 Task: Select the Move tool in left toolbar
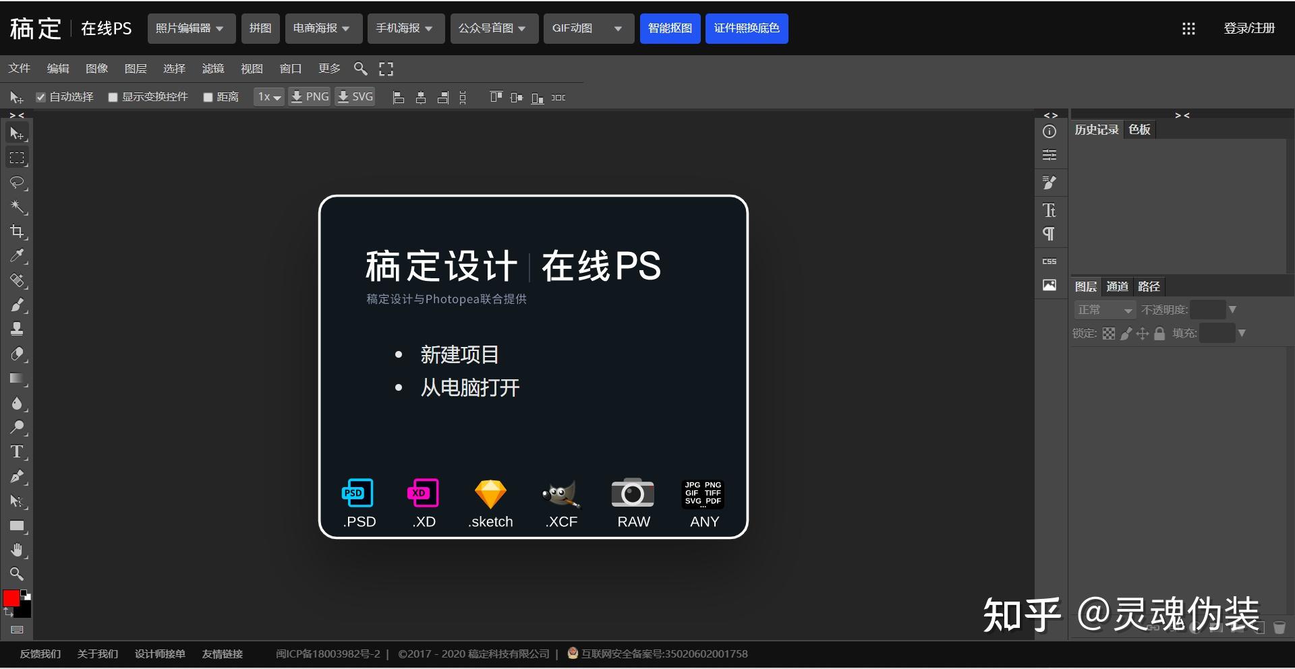17,133
